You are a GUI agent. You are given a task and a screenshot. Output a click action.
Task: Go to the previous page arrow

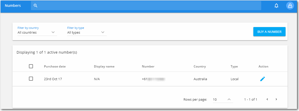pyautogui.click(x=267, y=99)
